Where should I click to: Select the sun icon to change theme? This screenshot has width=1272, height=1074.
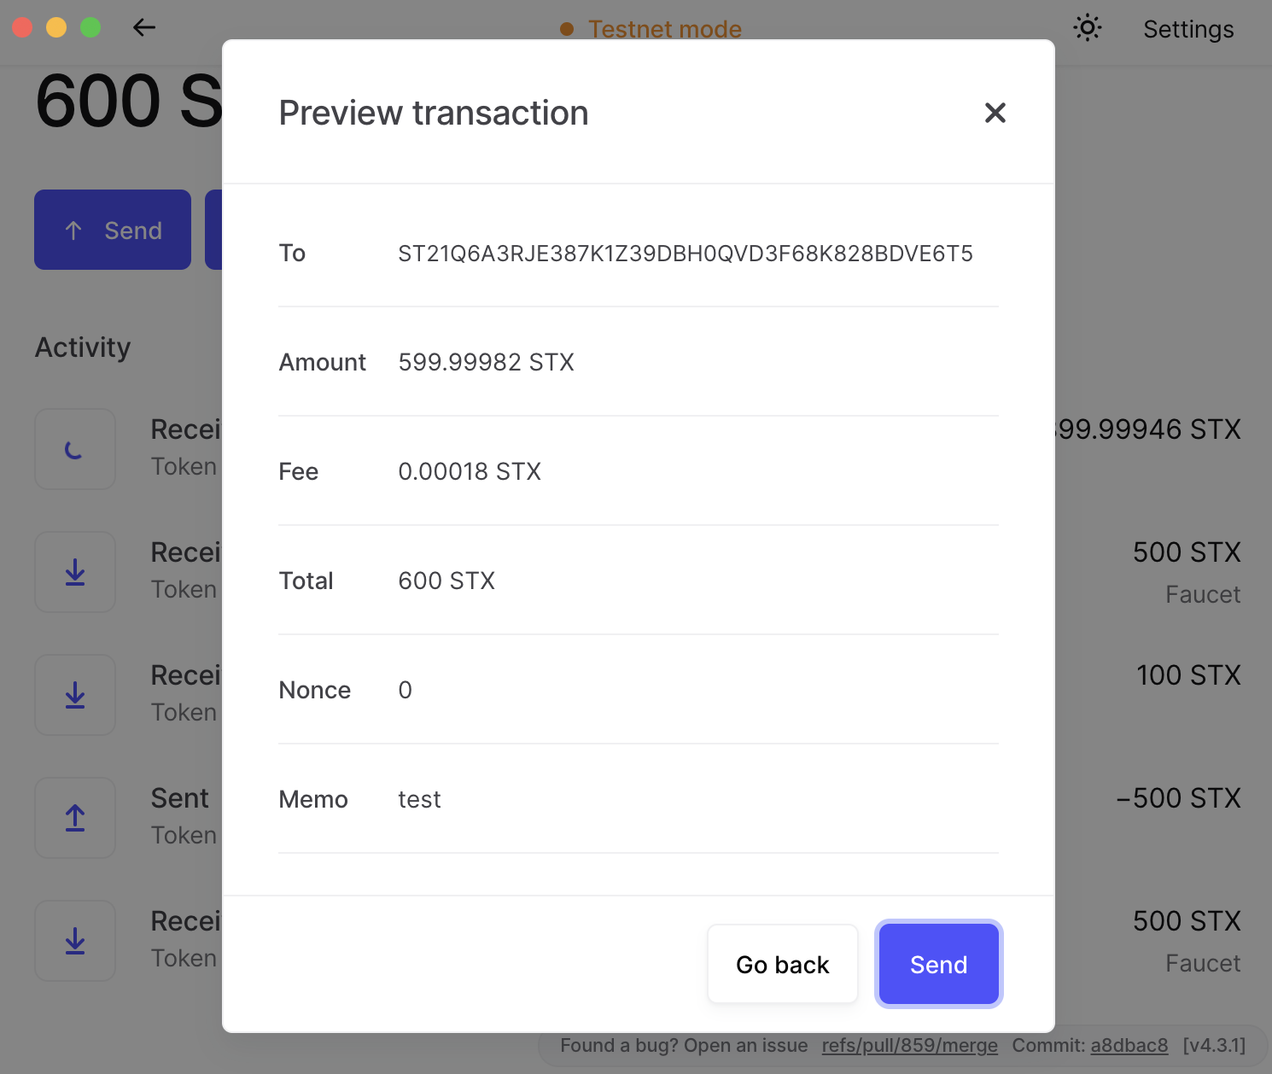click(1087, 27)
